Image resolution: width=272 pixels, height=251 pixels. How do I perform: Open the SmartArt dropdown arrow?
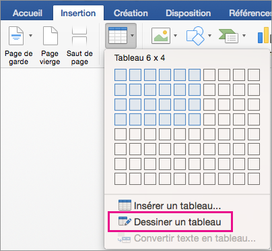(244, 36)
